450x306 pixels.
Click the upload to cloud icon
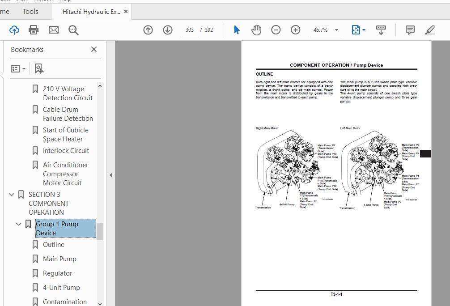click(14, 30)
